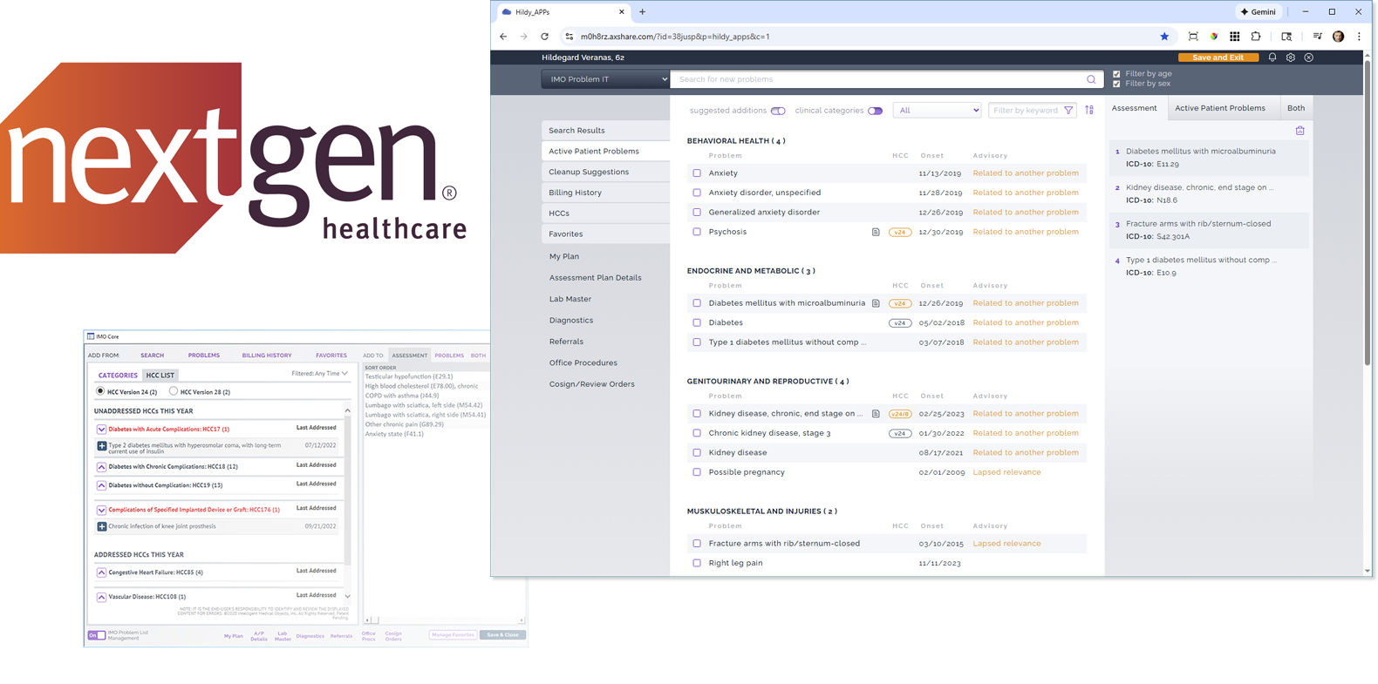
Task: Click the bookmark star in address bar
Action: [1164, 37]
